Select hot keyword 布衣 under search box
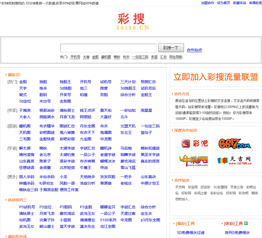Viewport: 262px width, 238px height. [x=126, y=57]
